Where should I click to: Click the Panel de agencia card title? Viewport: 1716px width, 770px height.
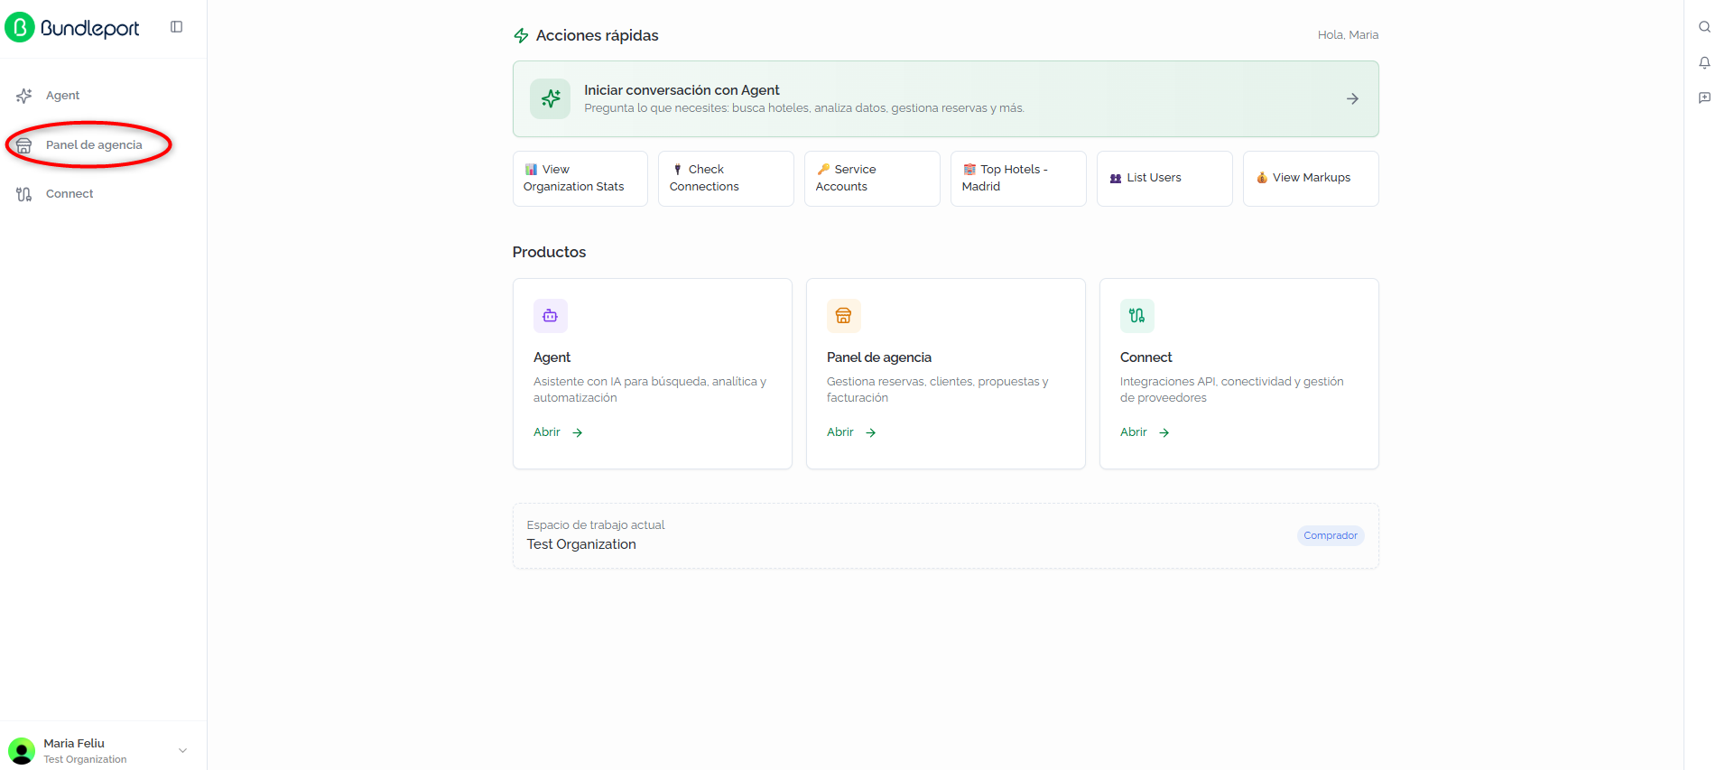pyautogui.click(x=879, y=357)
